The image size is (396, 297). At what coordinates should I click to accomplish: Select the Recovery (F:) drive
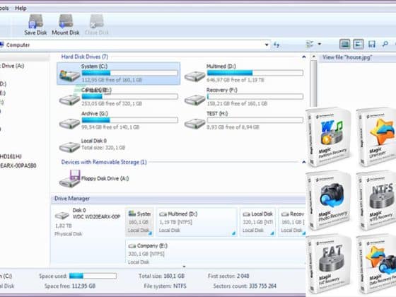244,97
